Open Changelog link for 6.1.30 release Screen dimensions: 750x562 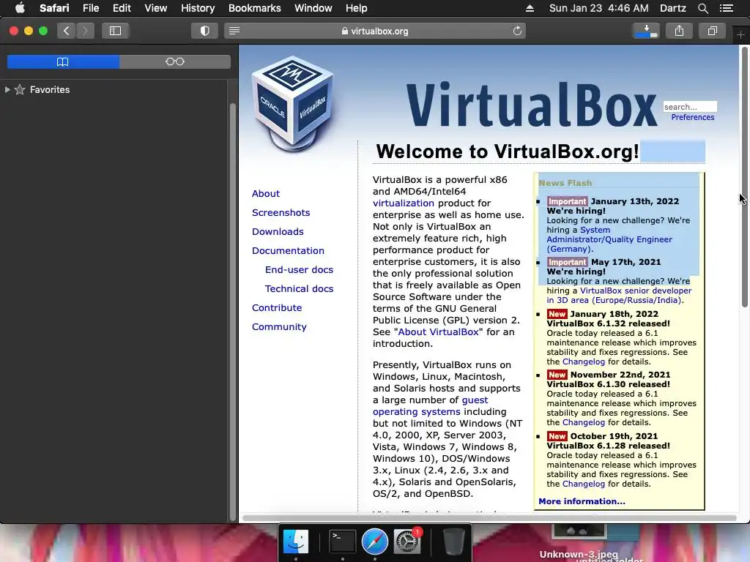tap(584, 422)
